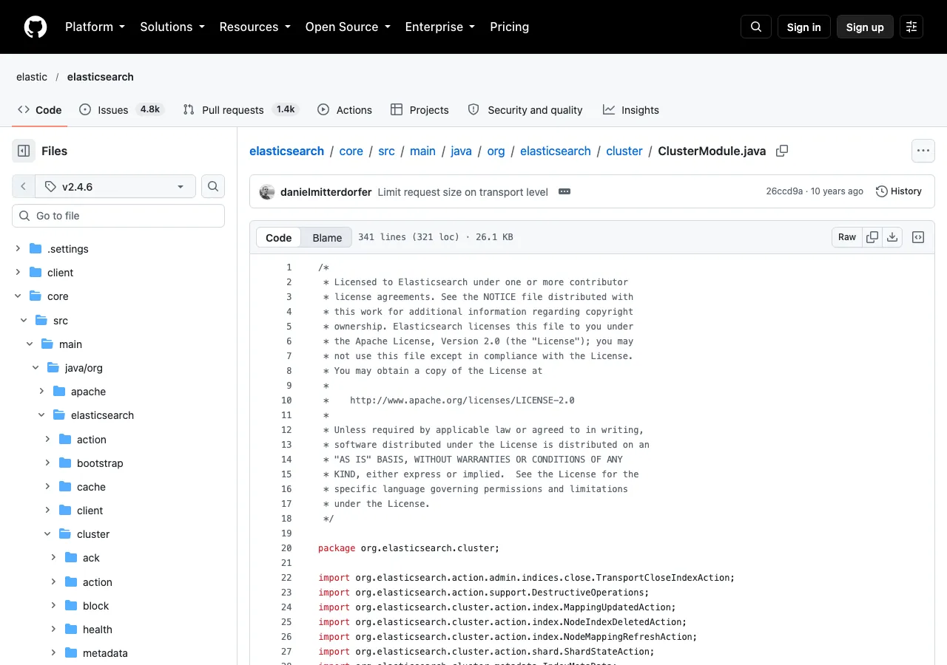Expand the health folder
947x665 pixels.
53,630
